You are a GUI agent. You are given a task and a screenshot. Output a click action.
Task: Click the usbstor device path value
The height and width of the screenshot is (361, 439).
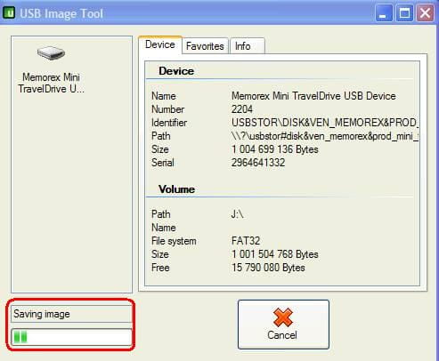click(325, 136)
